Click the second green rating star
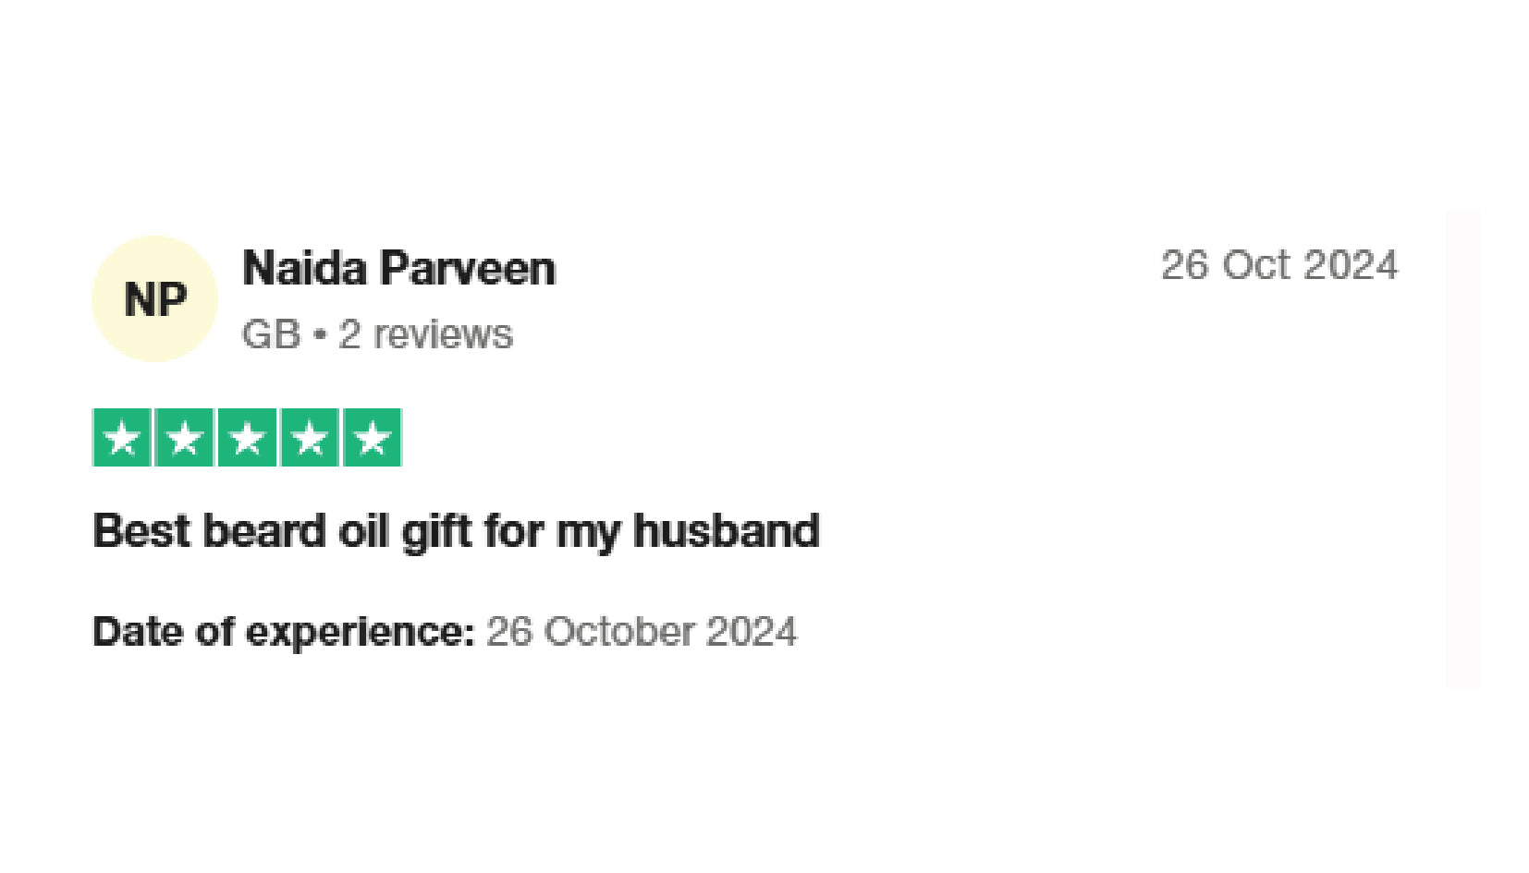 185,438
